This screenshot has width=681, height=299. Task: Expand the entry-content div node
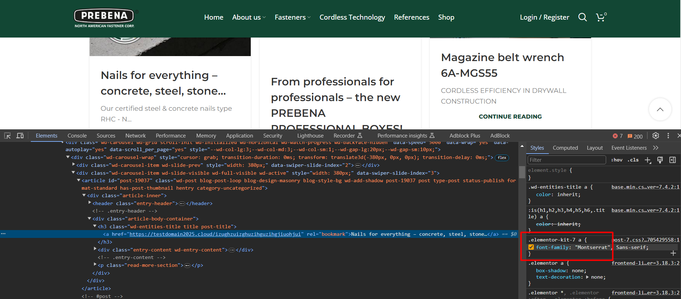[x=95, y=249]
